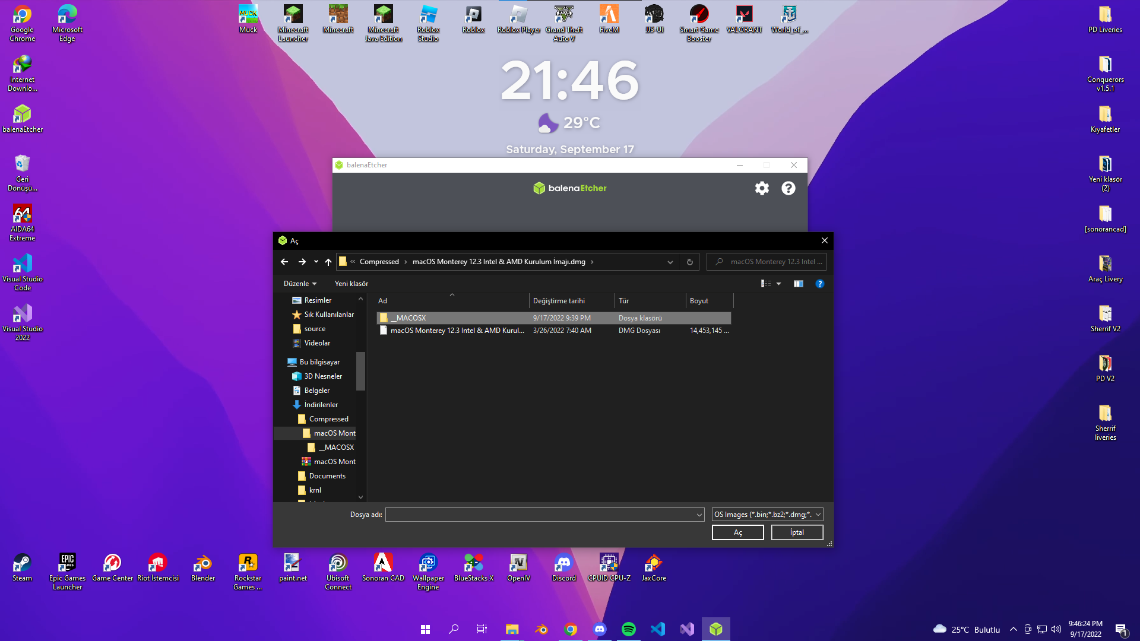Image resolution: width=1140 pixels, height=641 pixels.
Task: Select the macOS Monterey DMG file
Action: (x=457, y=331)
